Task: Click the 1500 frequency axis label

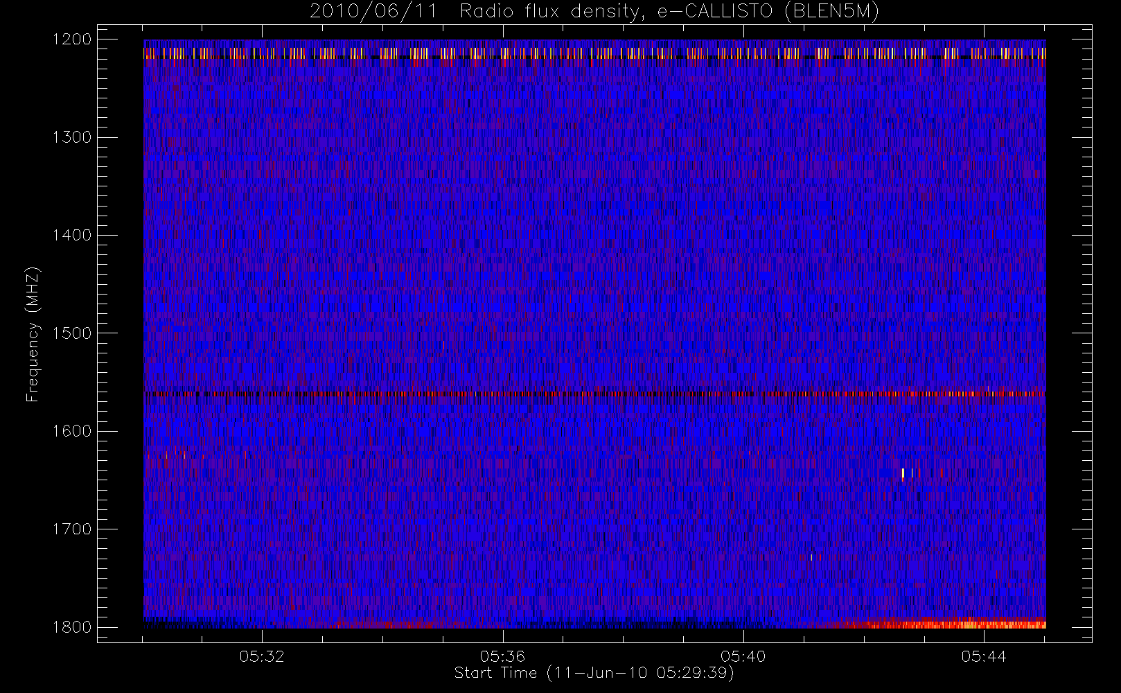Action: [72, 333]
